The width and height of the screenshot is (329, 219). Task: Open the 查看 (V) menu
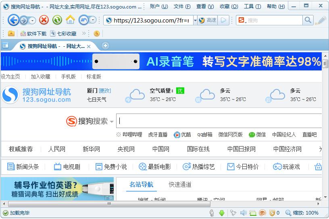click(205, 6)
